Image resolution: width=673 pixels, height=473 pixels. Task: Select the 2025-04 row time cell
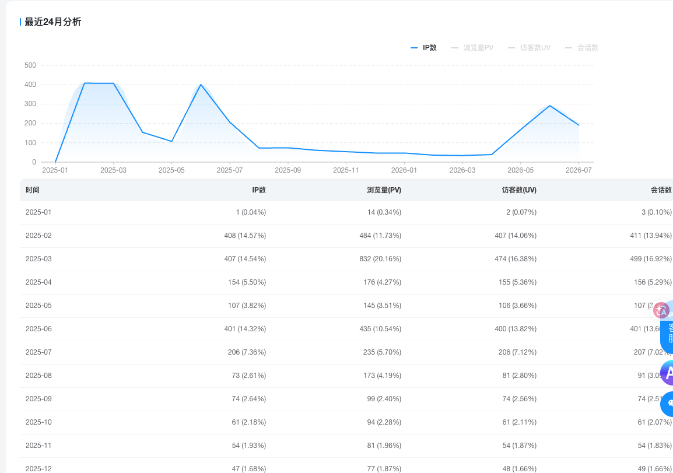click(38, 282)
